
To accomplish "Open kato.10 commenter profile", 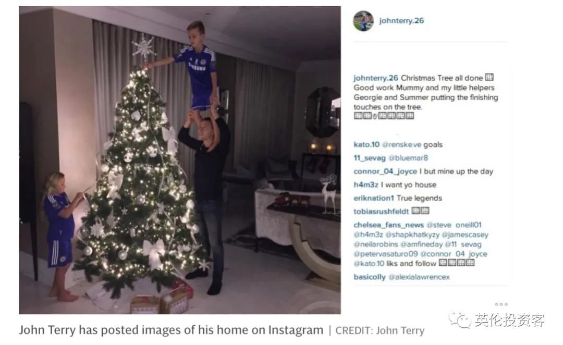I will [x=366, y=145].
